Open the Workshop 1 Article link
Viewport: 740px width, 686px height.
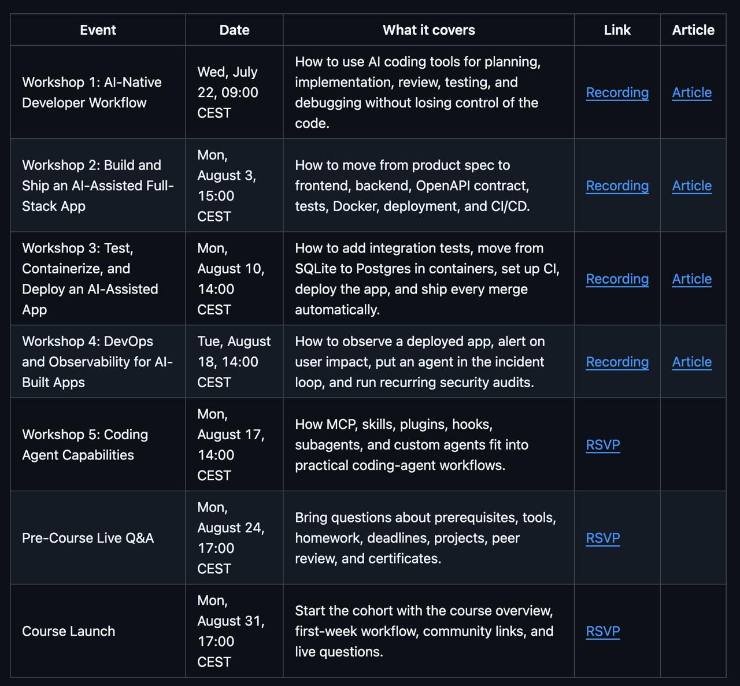(x=691, y=92)
